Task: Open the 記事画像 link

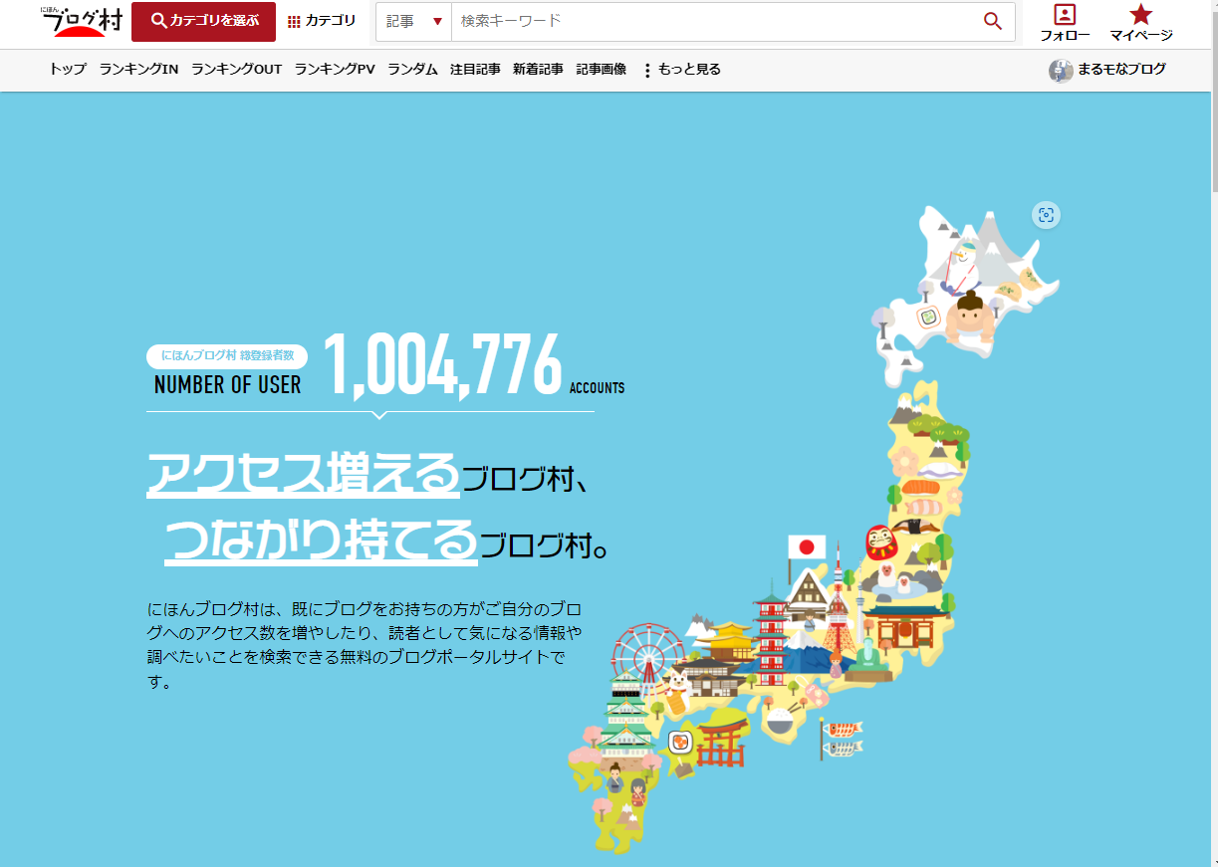Action: tap(602, 70)
